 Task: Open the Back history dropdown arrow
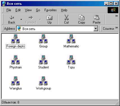pos(21,19)
